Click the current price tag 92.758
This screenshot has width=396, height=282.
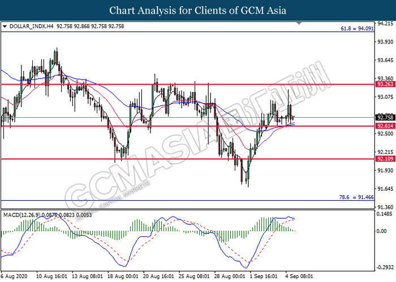coord(385,117)
